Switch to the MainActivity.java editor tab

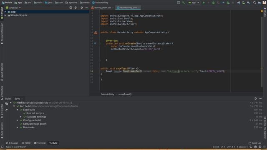(128, 7)
